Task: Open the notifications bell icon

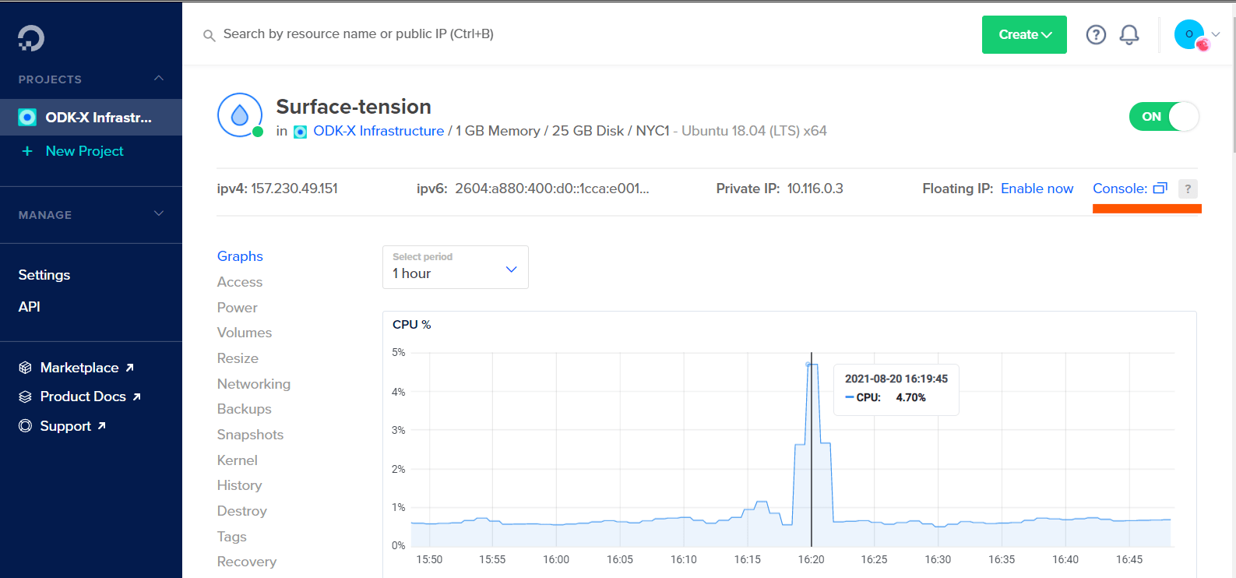Action: click(1129, 34)
